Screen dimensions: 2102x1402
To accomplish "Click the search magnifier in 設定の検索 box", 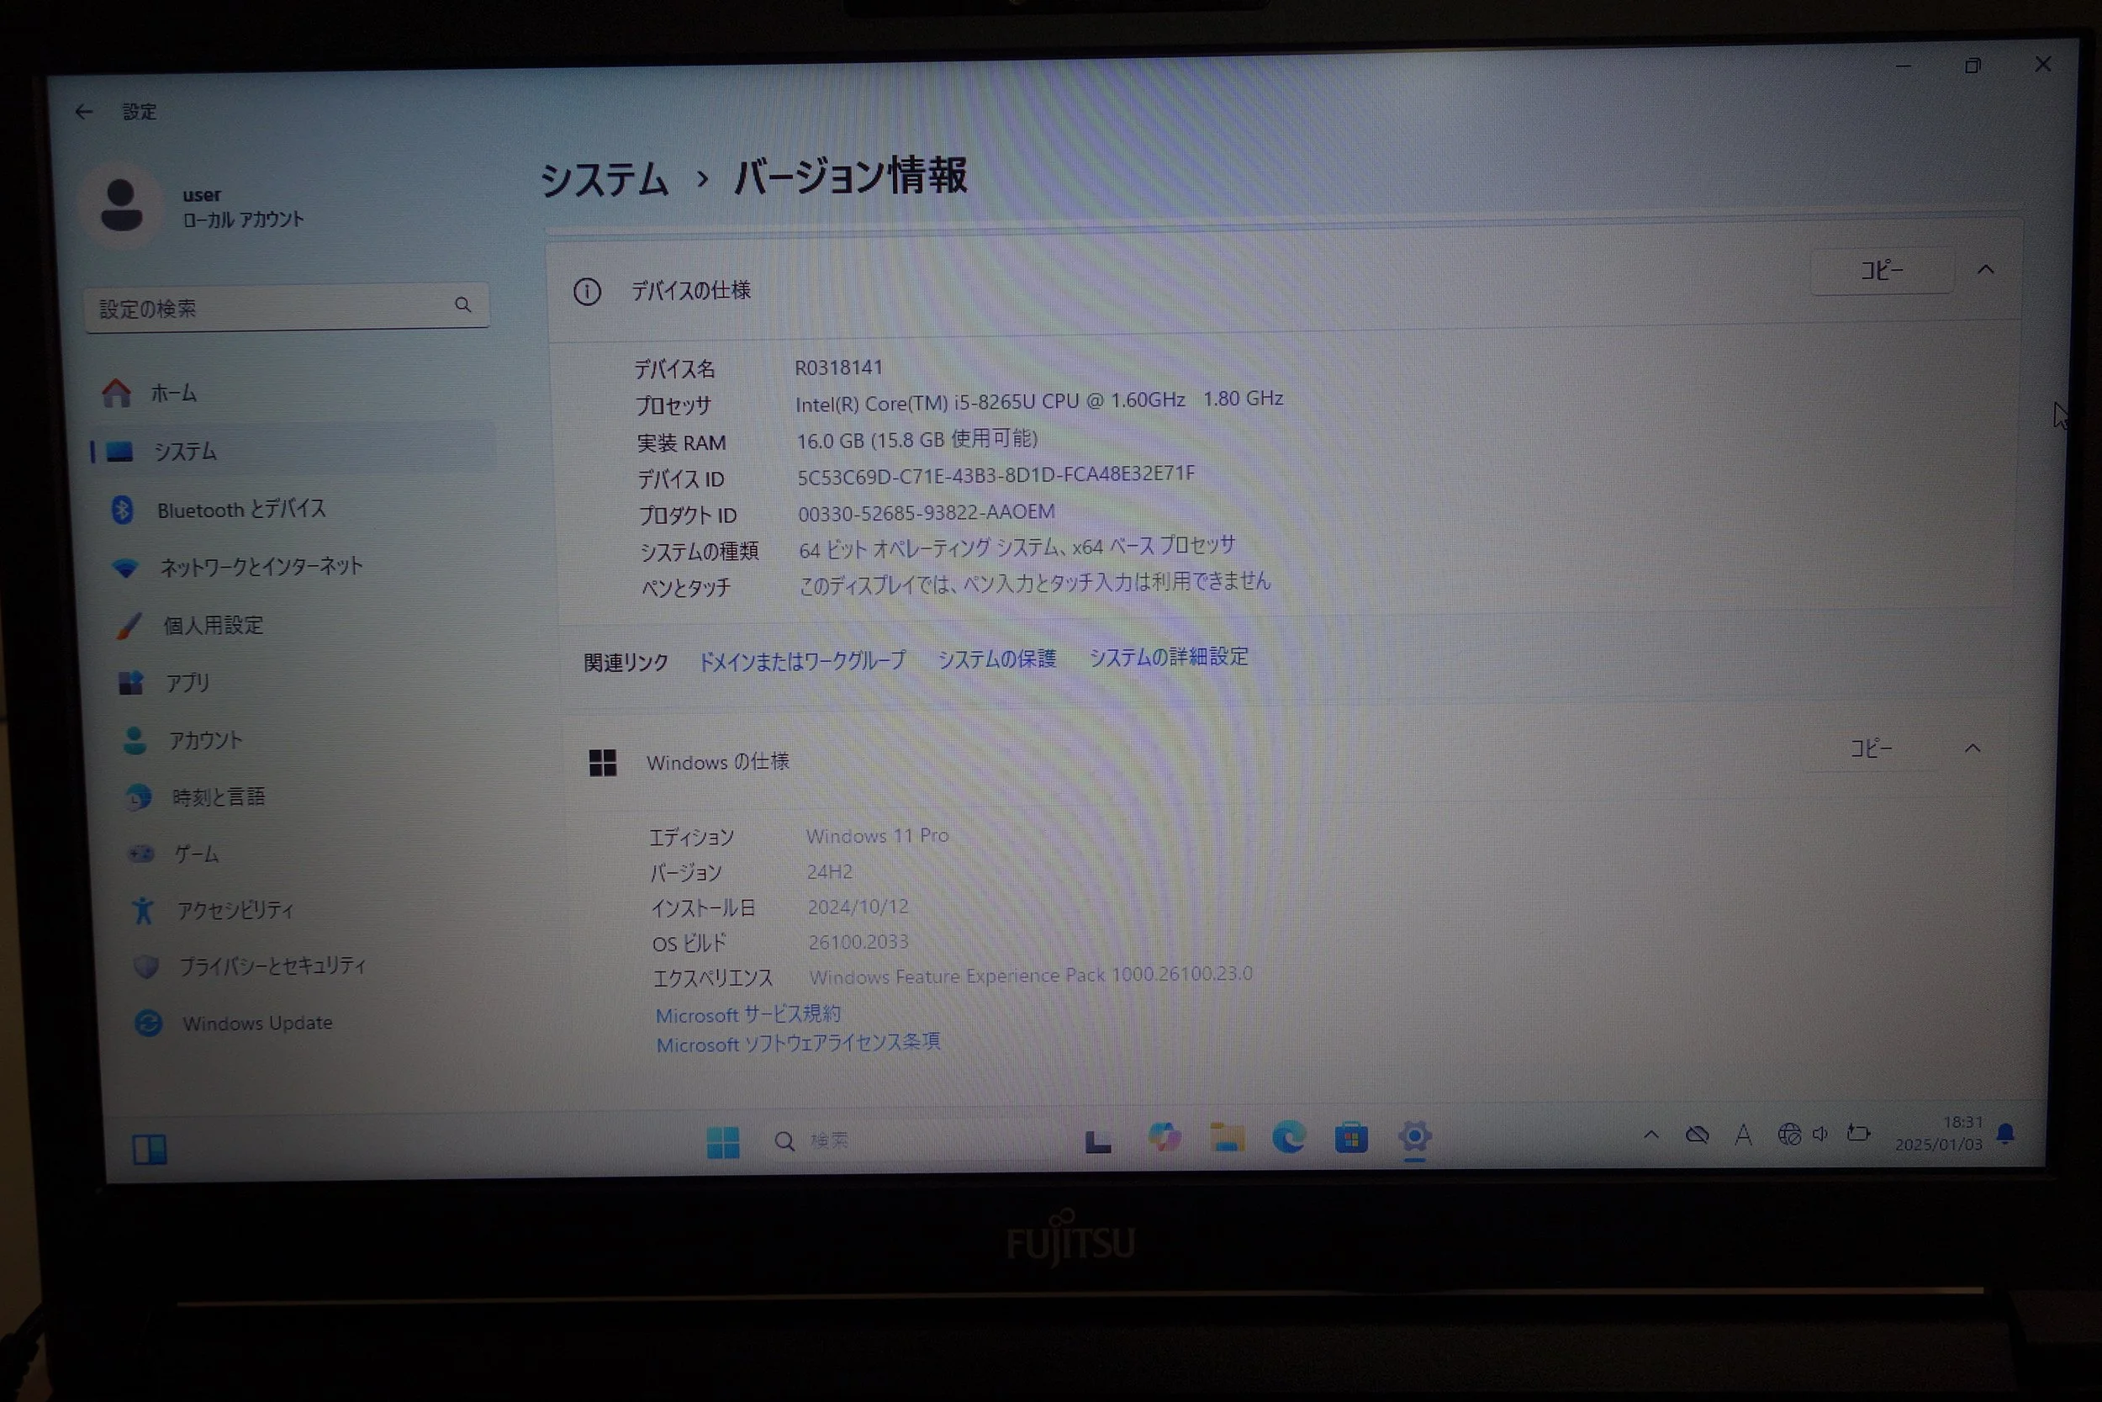I will click(x=462, y=305).
